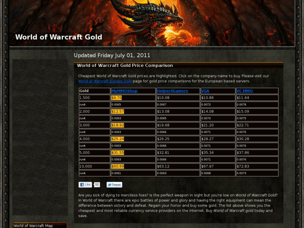Follow the World of Warcraft Europe Gold link
Image resolution: width=304 pixels, height=228 pixels.
(105, 81)
